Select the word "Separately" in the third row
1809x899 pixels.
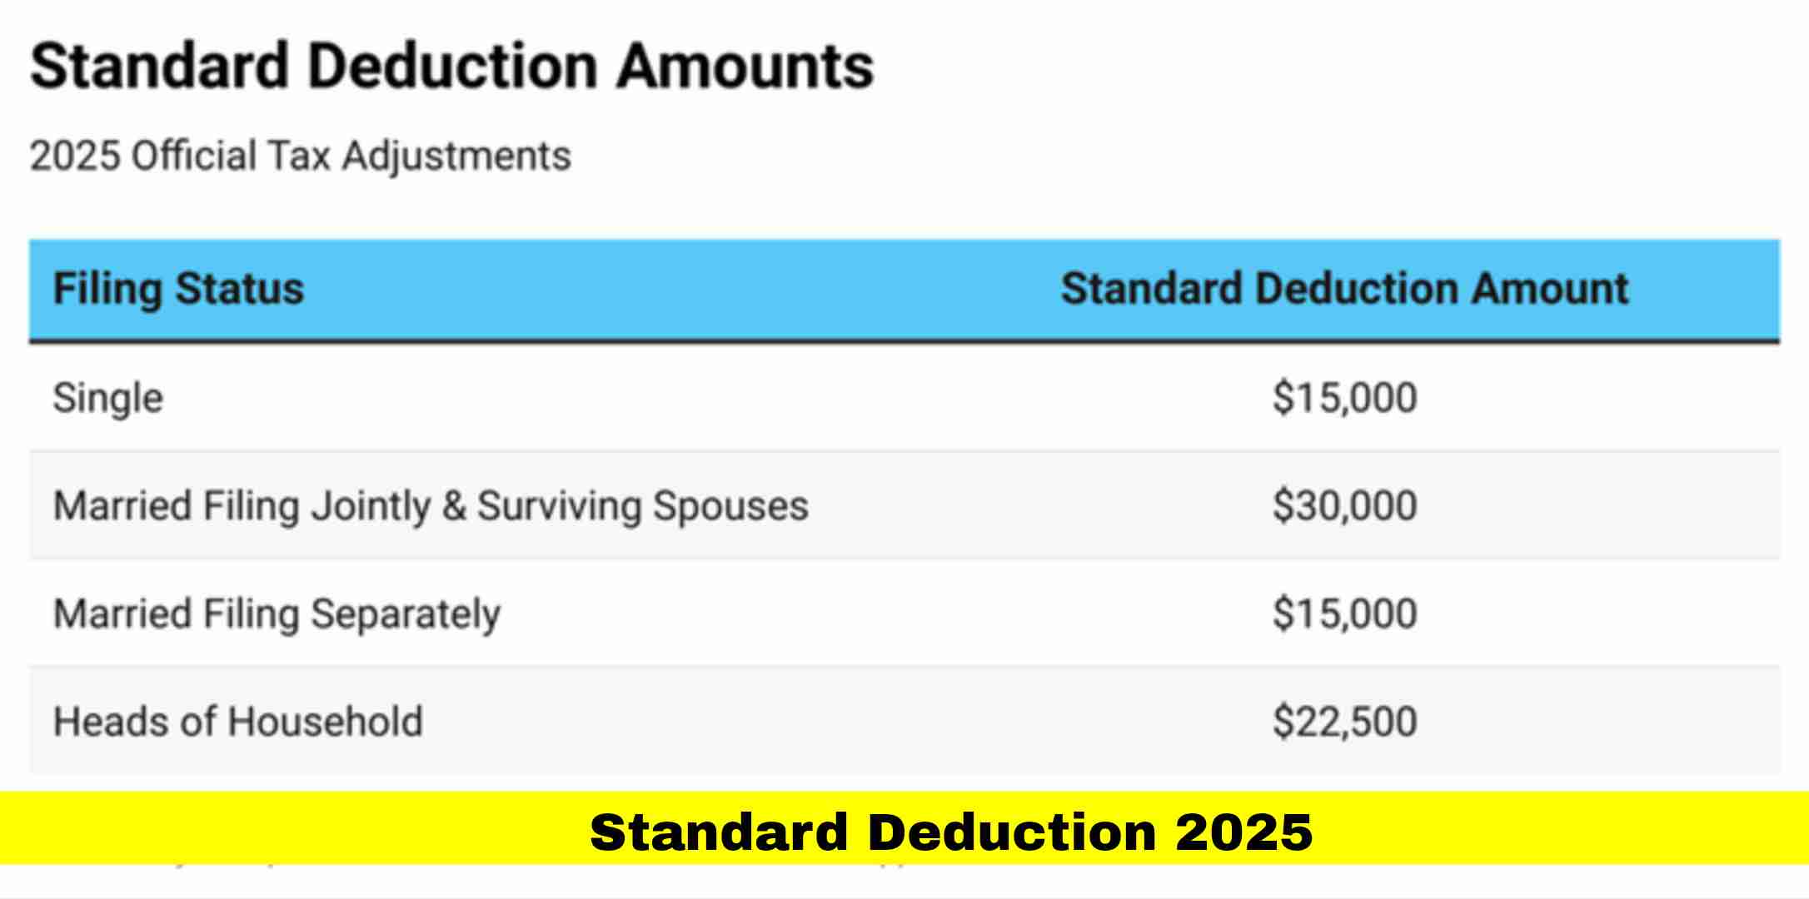(x=406, y=614)
